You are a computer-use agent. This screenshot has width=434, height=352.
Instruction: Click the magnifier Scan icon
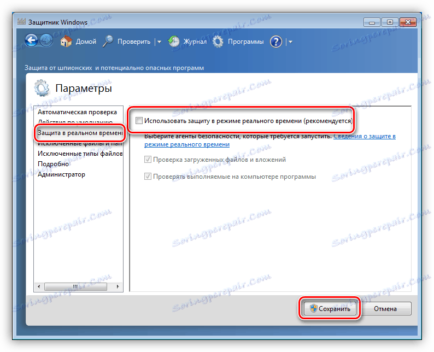[108, 42]
